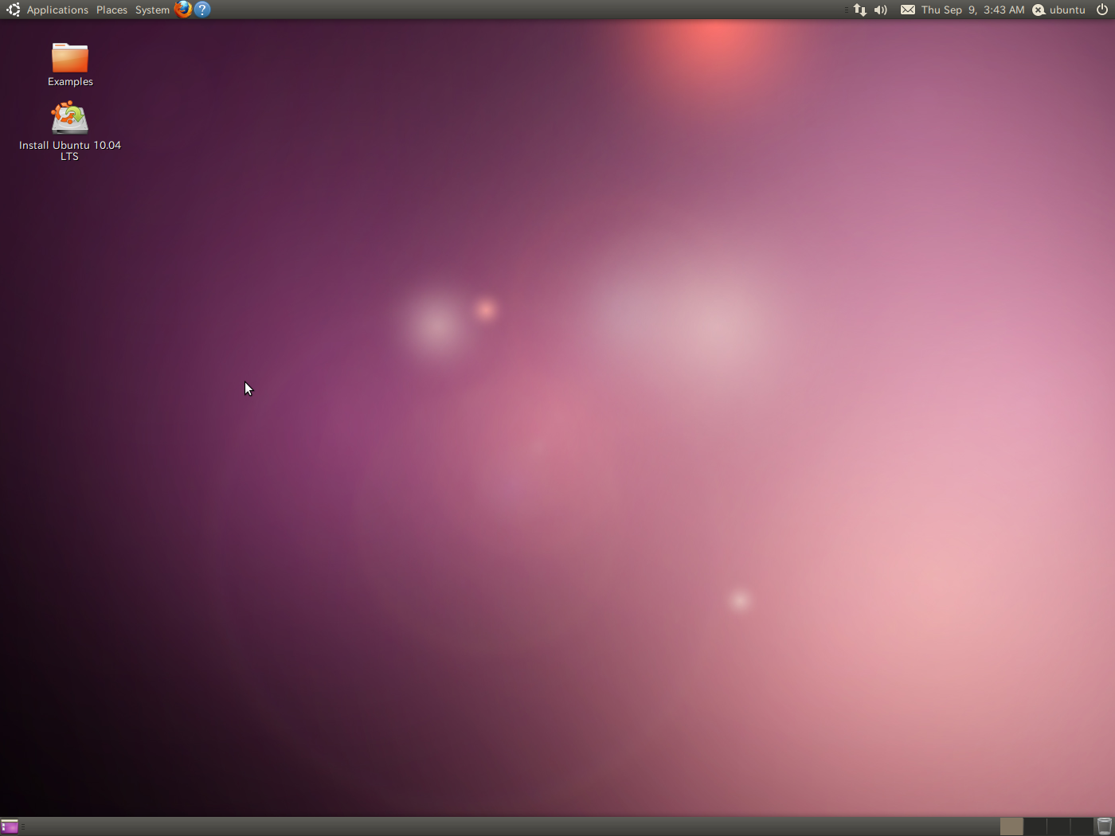This screenshot has width=1115, height=836.
Task: Open the calendar from the clock
Action: [972, 10]
